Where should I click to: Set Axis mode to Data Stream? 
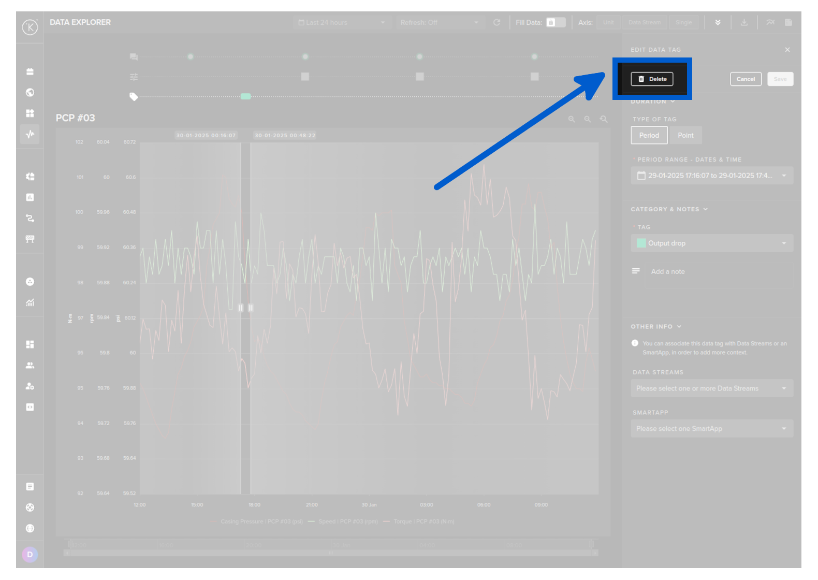point(644,23)
